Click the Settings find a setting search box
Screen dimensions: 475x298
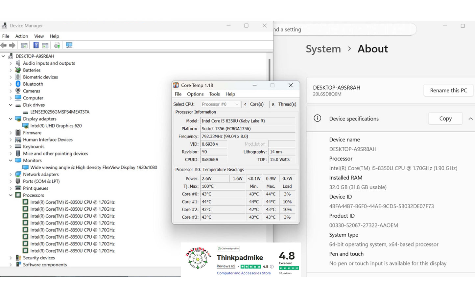[x=345, y=29]
